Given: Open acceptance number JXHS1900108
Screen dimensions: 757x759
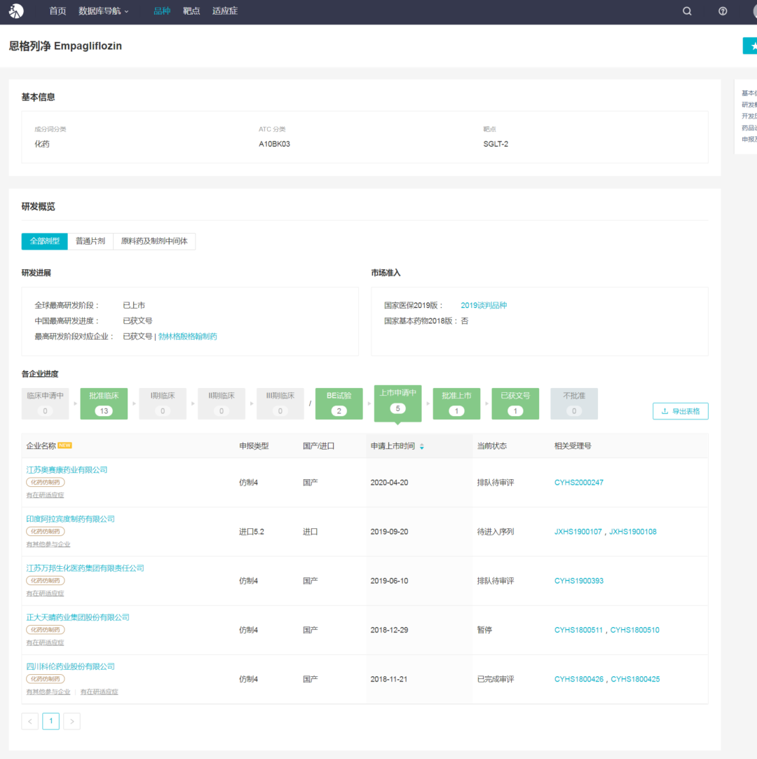Looking at the screenshot, I should 633,532.
